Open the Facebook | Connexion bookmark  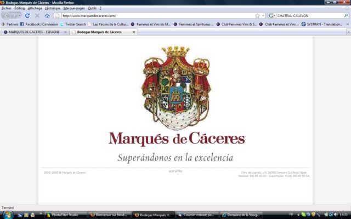point(39,24)
